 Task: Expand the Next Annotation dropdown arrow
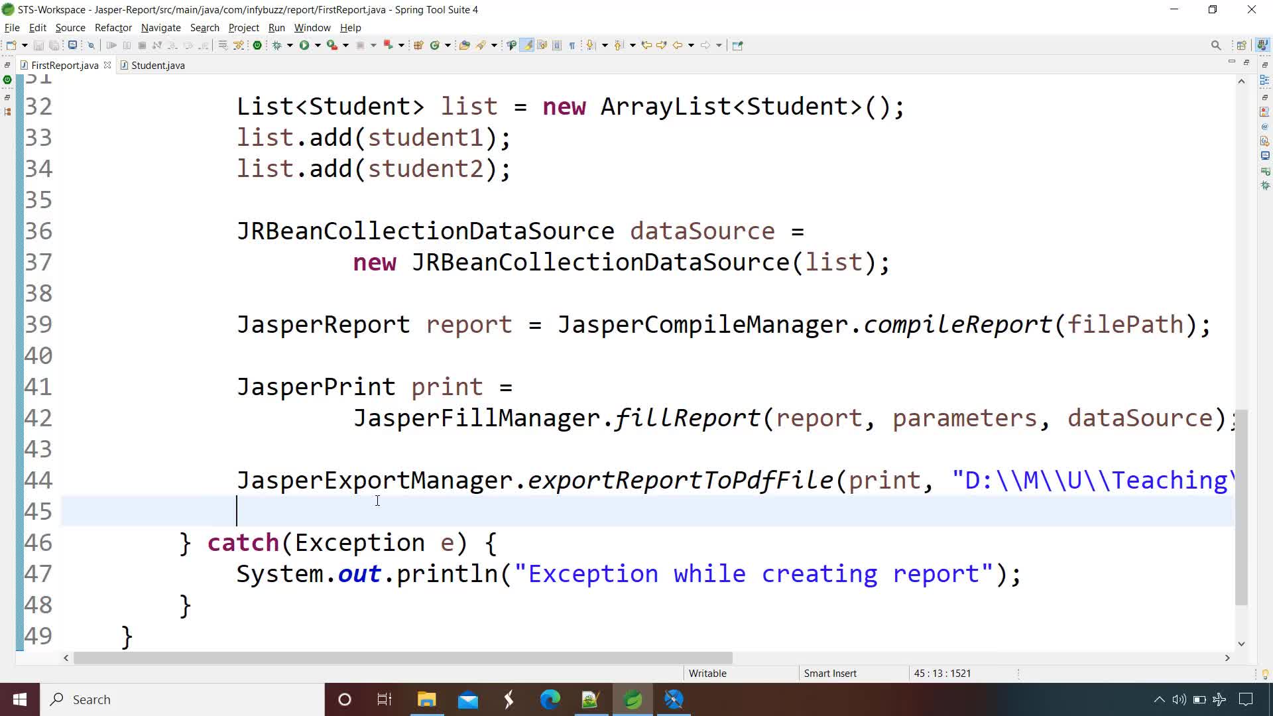click(x=605, y=45)
